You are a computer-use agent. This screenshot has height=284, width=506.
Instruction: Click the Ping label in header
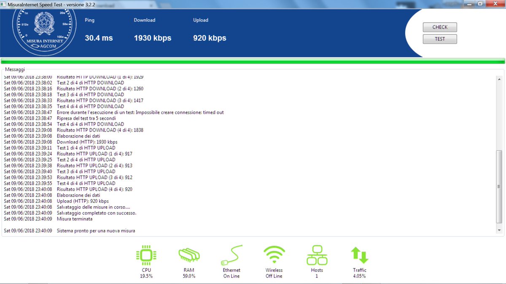(x=89, y=20)
